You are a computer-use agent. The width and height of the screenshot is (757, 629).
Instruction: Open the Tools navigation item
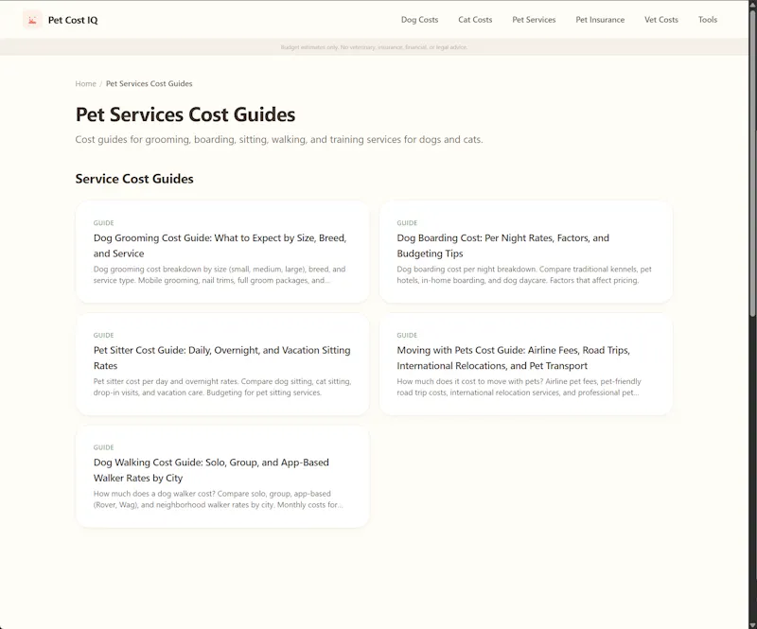(708, 20)
